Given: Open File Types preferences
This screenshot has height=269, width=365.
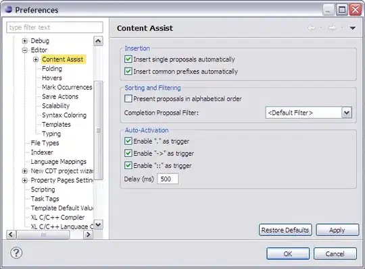Looking at the screenshot, I should [45, 143].
